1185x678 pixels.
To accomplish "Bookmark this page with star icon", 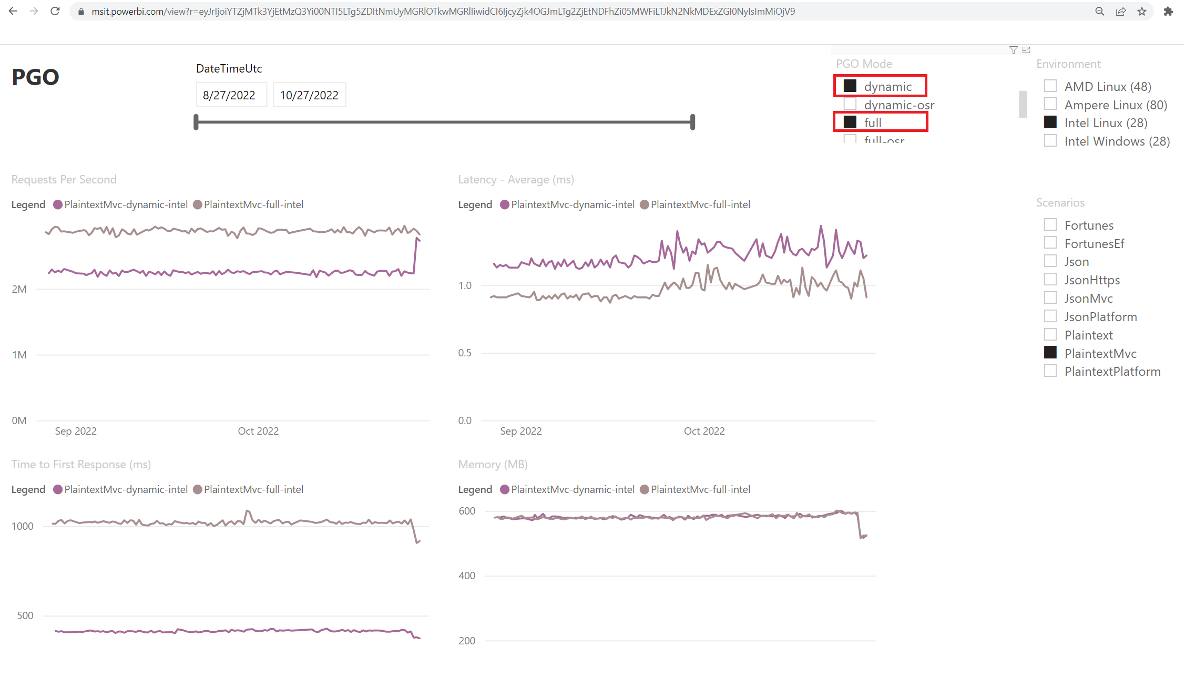I will point(1142,11).
